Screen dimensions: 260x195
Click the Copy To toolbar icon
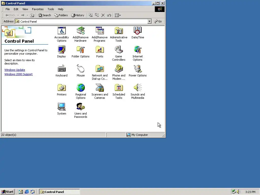point(97,15)
